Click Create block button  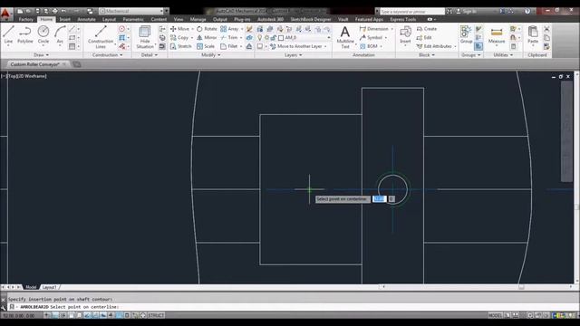(427, 29)
